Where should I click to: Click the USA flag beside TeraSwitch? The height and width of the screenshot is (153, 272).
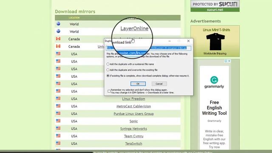[58, 143]
